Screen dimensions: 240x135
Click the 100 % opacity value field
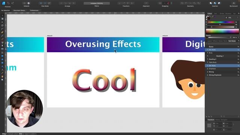(x=234, y=37)
